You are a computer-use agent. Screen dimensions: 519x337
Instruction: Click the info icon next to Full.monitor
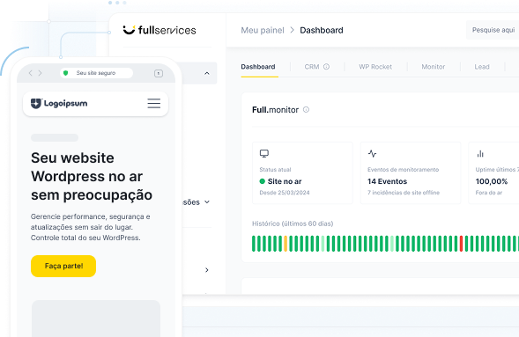(x=306, y=110)
